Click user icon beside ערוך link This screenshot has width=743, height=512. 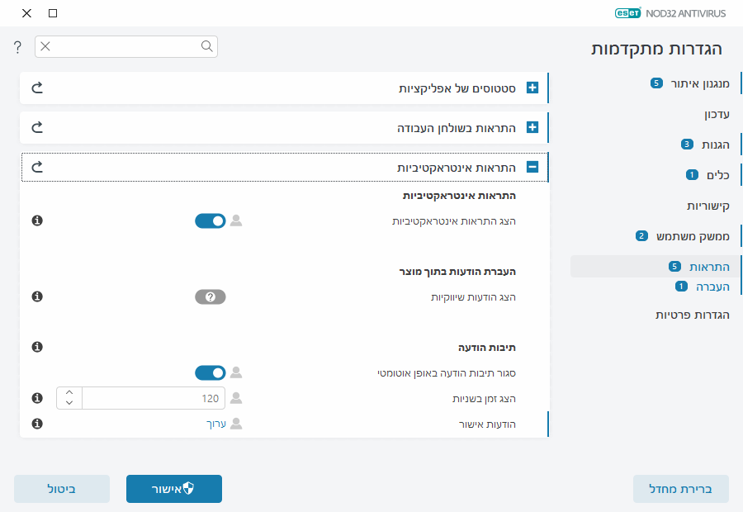236,424
